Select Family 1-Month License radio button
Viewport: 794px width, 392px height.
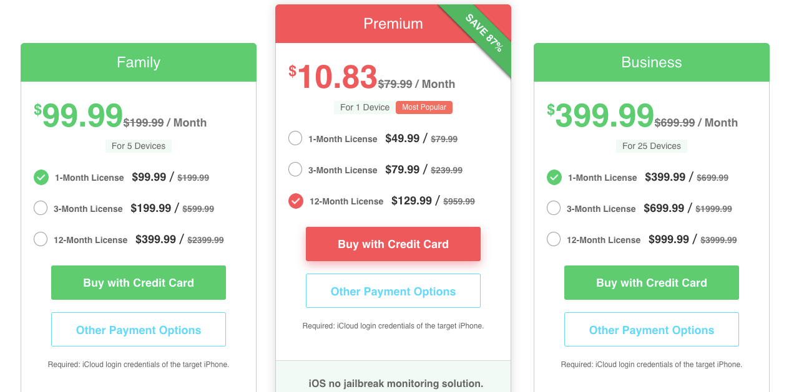(x=41, y=178)
